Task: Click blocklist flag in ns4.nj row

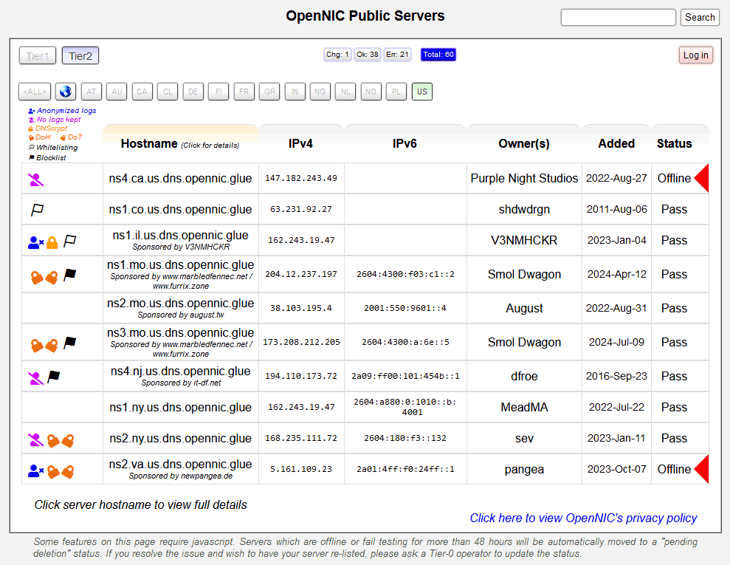Action: pyautogui.click(x=54, y=377)
